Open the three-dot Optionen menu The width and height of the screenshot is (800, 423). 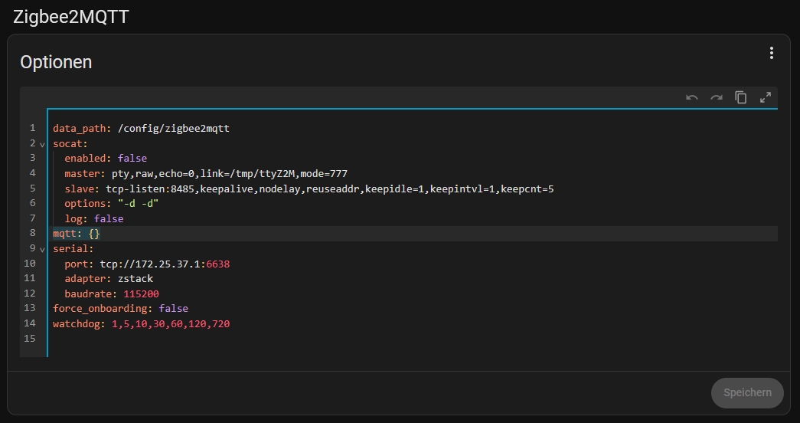click(771, 53)
